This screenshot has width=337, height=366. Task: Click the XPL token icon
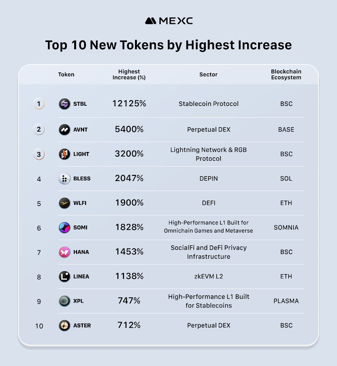pos(65,301)
